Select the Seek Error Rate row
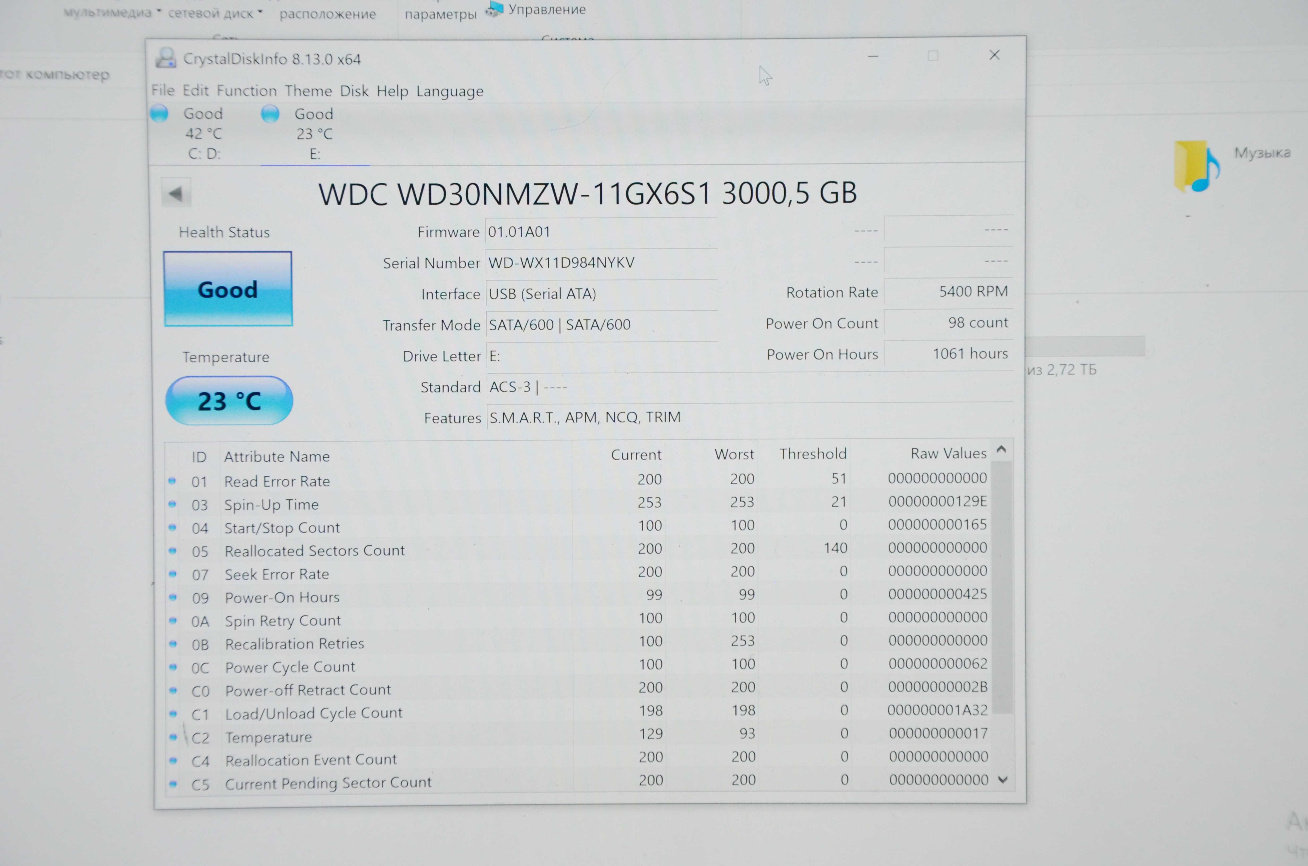 578,573
